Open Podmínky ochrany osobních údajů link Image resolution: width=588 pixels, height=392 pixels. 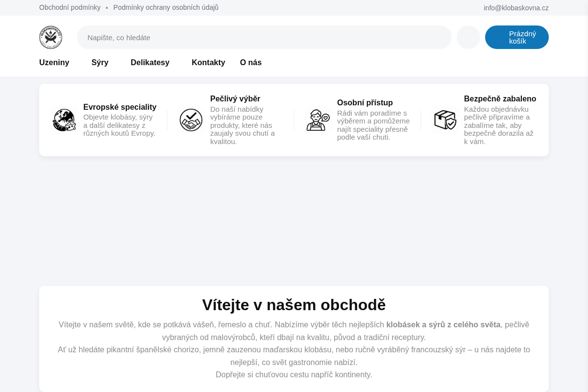(x=166, y=8)
